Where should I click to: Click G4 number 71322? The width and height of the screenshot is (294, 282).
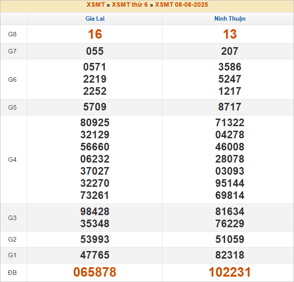[230, 123]
